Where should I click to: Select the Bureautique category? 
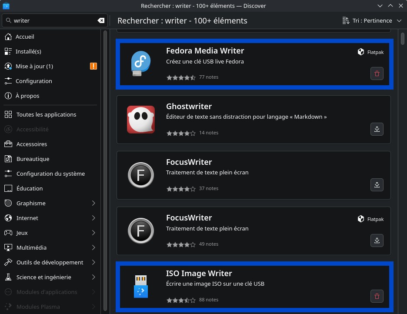[50, 159]
